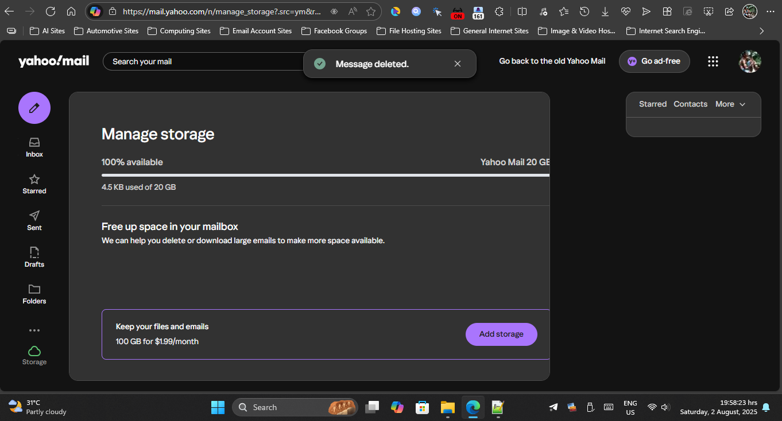The height and width of the screenshot is (421, 782).
Task: Click the Yahoo Mail logo
Action: tap(53, 61)
